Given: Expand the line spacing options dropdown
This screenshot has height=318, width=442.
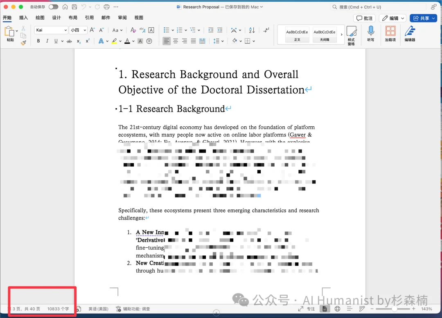Looking at the screenshot, I should pos(222,41).
